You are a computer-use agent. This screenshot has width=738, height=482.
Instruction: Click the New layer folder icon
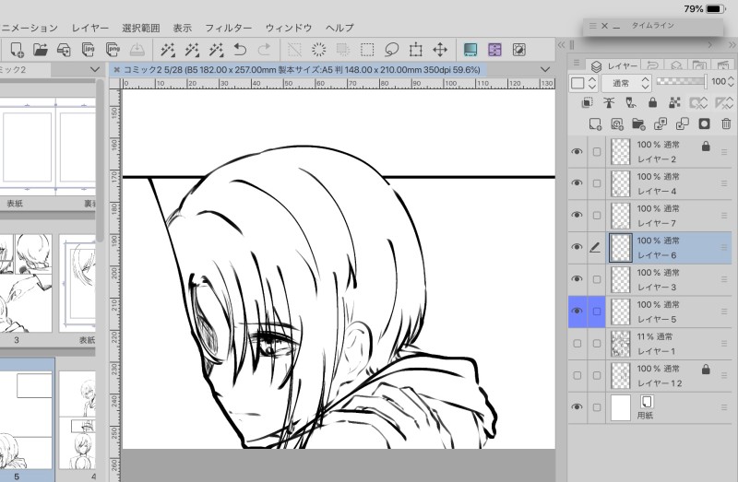click(x=638, y=123)
